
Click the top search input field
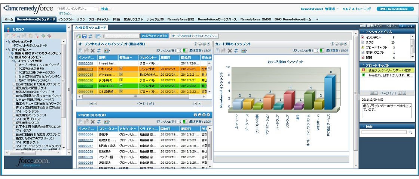pyautogui.click(x=78, y=9)
